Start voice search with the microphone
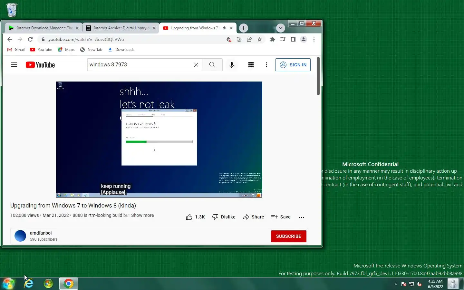Screen dimensions: 464x290 (x=231, y=65)
